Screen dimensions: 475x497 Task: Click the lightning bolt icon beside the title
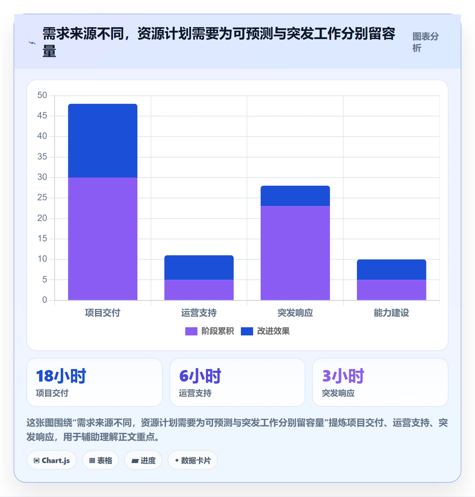32,43
